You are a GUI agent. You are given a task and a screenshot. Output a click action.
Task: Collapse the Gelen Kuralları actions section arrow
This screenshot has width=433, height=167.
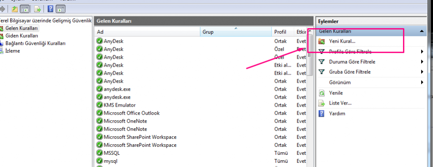pyautogui.click(x=422, y=31)
